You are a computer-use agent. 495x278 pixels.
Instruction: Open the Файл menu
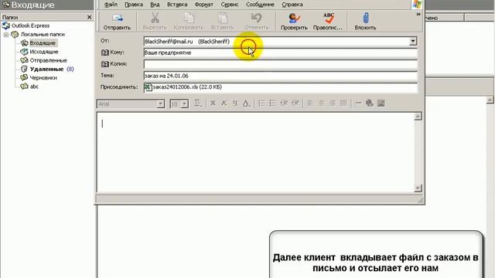click(x=111, y=5)
